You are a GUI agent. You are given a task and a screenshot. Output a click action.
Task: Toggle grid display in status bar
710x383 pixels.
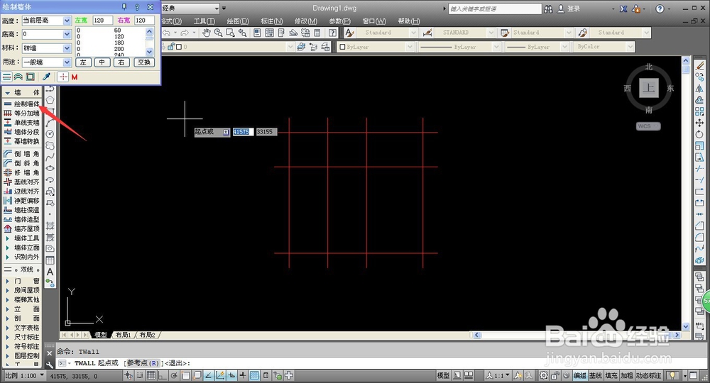[x=151, y=375]
